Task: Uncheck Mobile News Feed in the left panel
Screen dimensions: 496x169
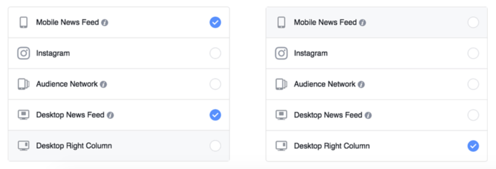Action: 215,22
